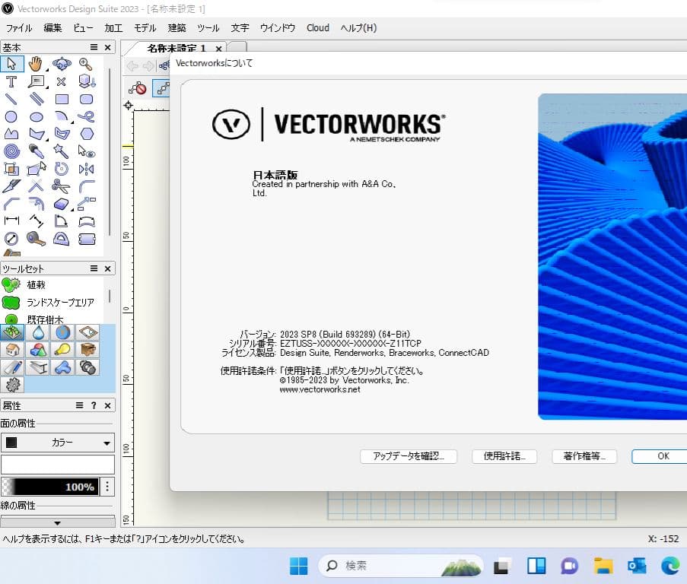Disable the active snap-to-grid toggle

(x=161, y=88)
